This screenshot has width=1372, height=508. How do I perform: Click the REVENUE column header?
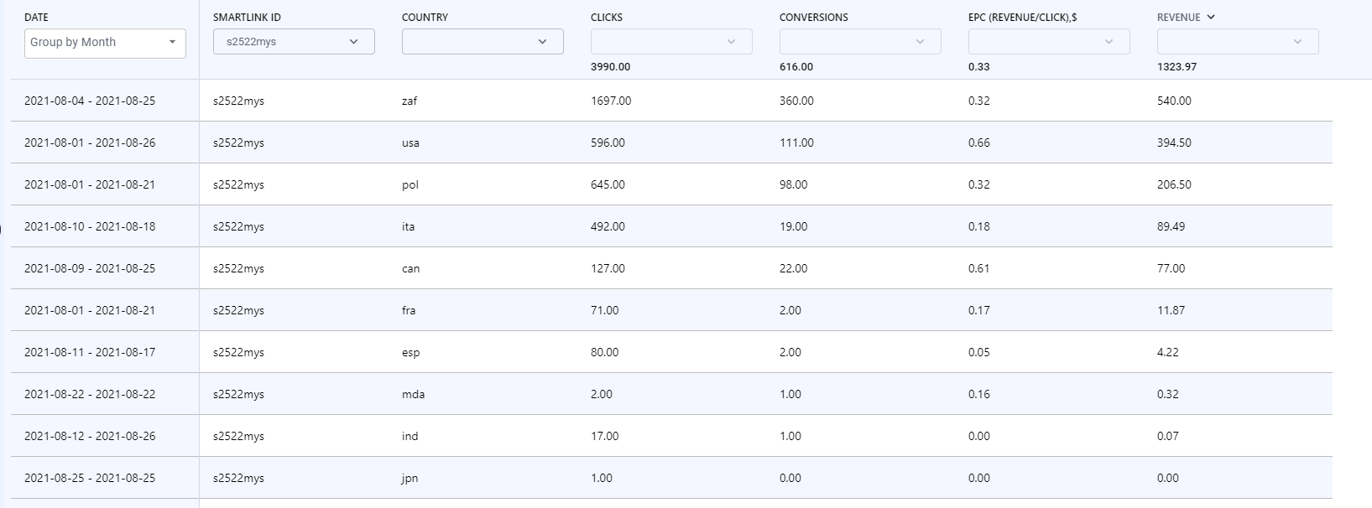click(1178, 17)
